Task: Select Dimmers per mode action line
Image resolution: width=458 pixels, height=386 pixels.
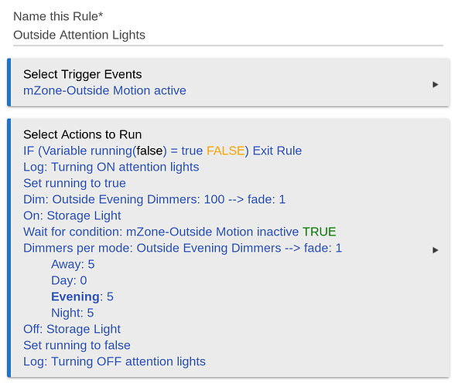Action: (183, 249)
